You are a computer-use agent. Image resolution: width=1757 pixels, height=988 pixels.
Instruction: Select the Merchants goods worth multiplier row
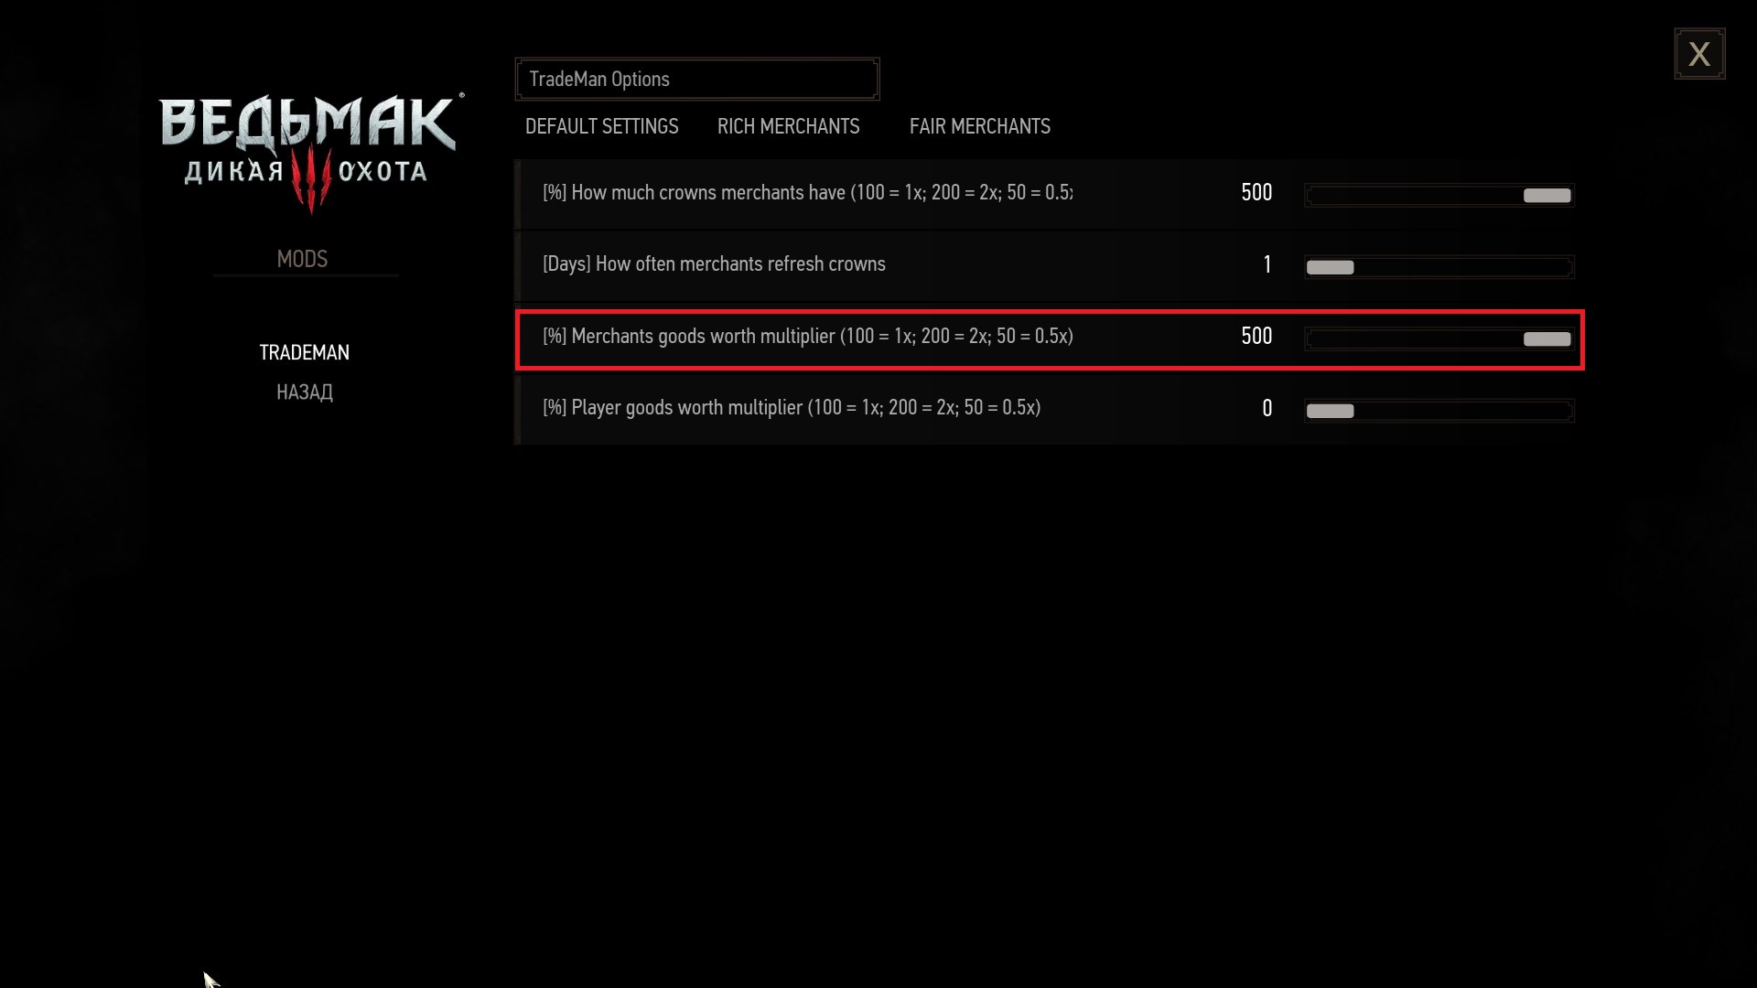pos(1049,339)
